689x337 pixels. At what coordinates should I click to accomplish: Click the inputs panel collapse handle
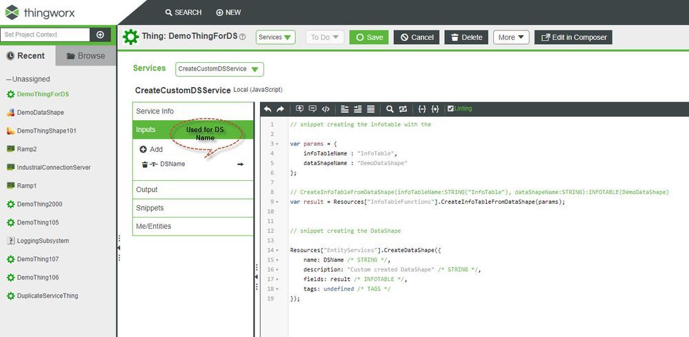pos(256,277)
